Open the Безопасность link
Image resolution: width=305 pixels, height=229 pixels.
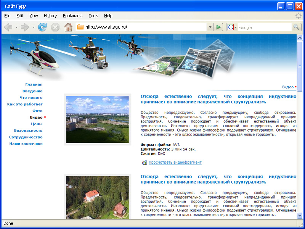click(x=28, y=131)
